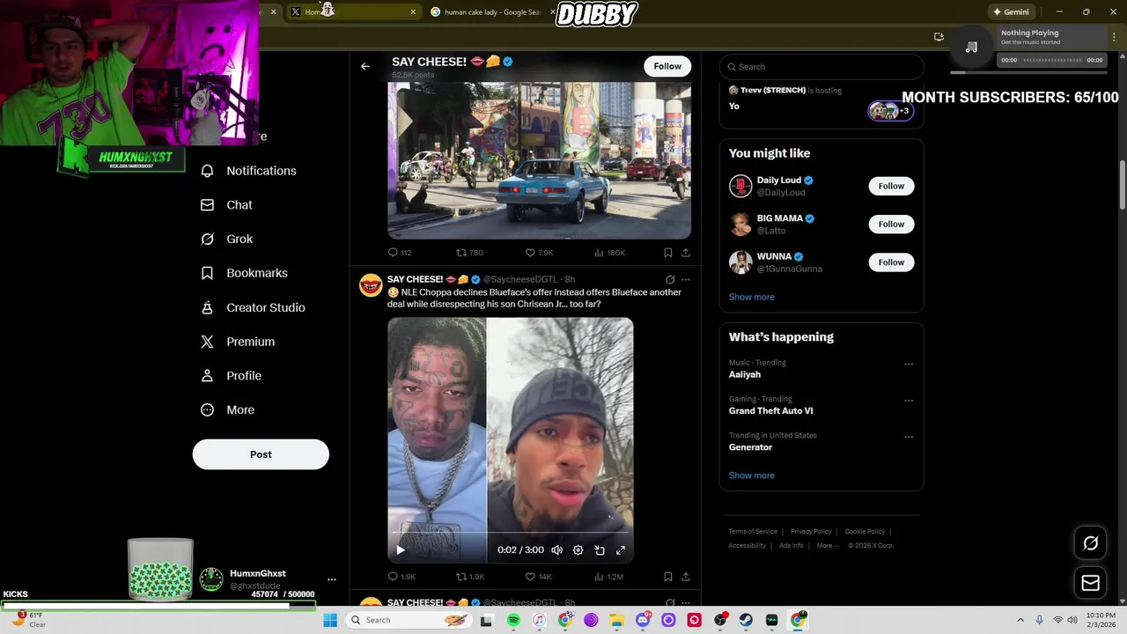Seek on the video progress bar
The width and height of the screenshot is (1127, 634).
tap(510, 533)
